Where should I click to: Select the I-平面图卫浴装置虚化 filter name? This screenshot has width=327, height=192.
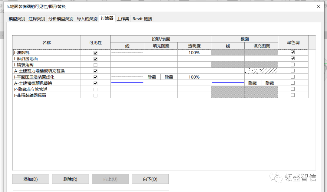(x=34, y=77)
